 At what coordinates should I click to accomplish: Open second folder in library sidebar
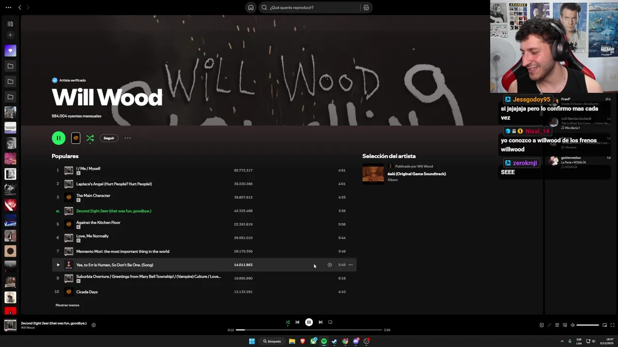coord(10,81)
